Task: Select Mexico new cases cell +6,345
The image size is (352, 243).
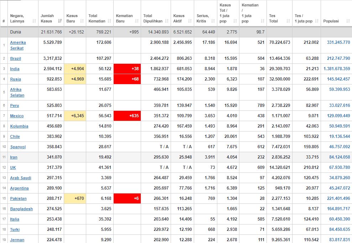Action: 75,116
